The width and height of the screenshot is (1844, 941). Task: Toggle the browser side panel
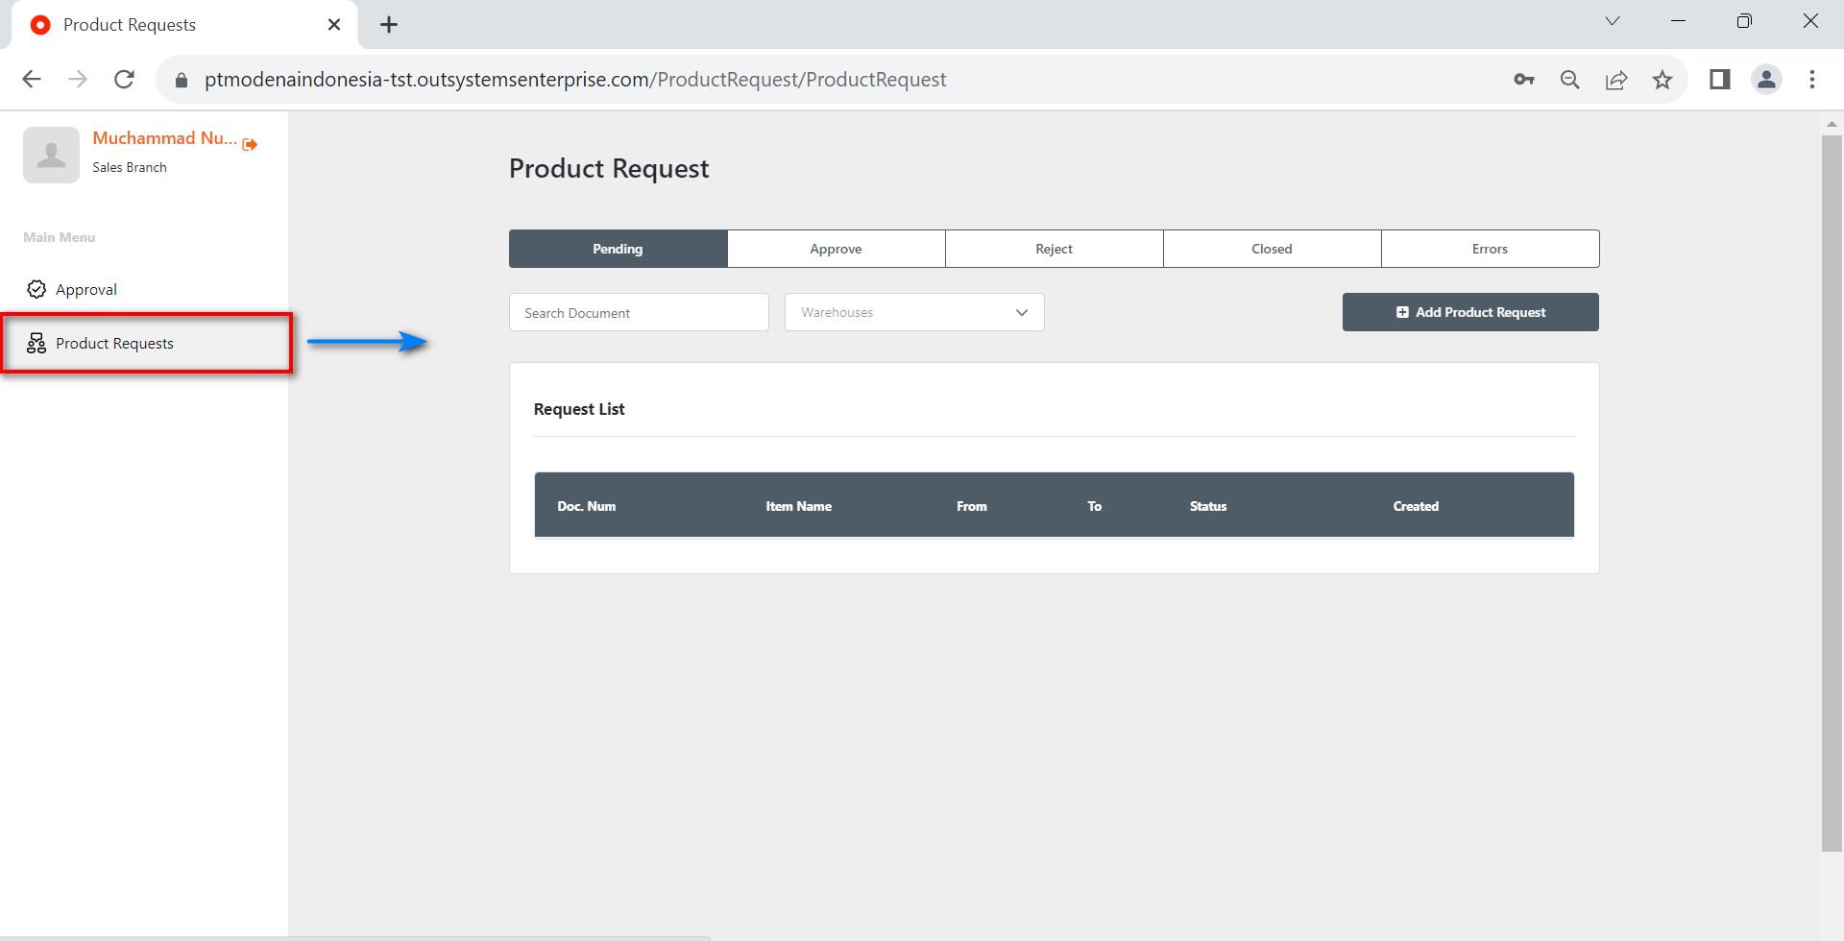(1719, 80)
